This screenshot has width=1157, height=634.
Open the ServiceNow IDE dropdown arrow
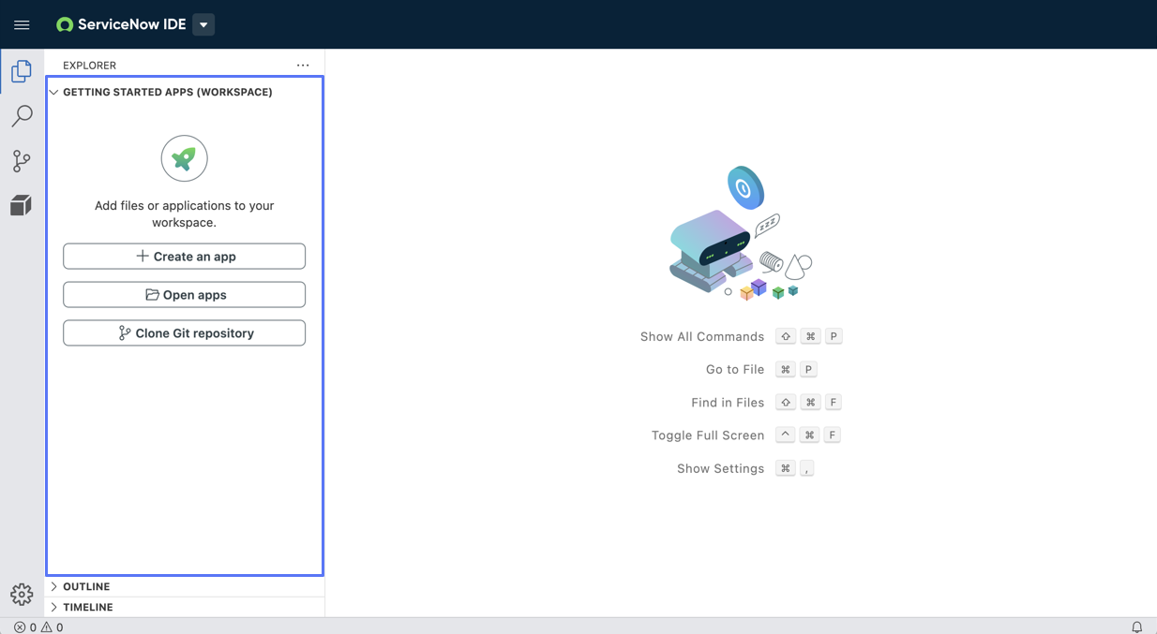tap(203, 25)
